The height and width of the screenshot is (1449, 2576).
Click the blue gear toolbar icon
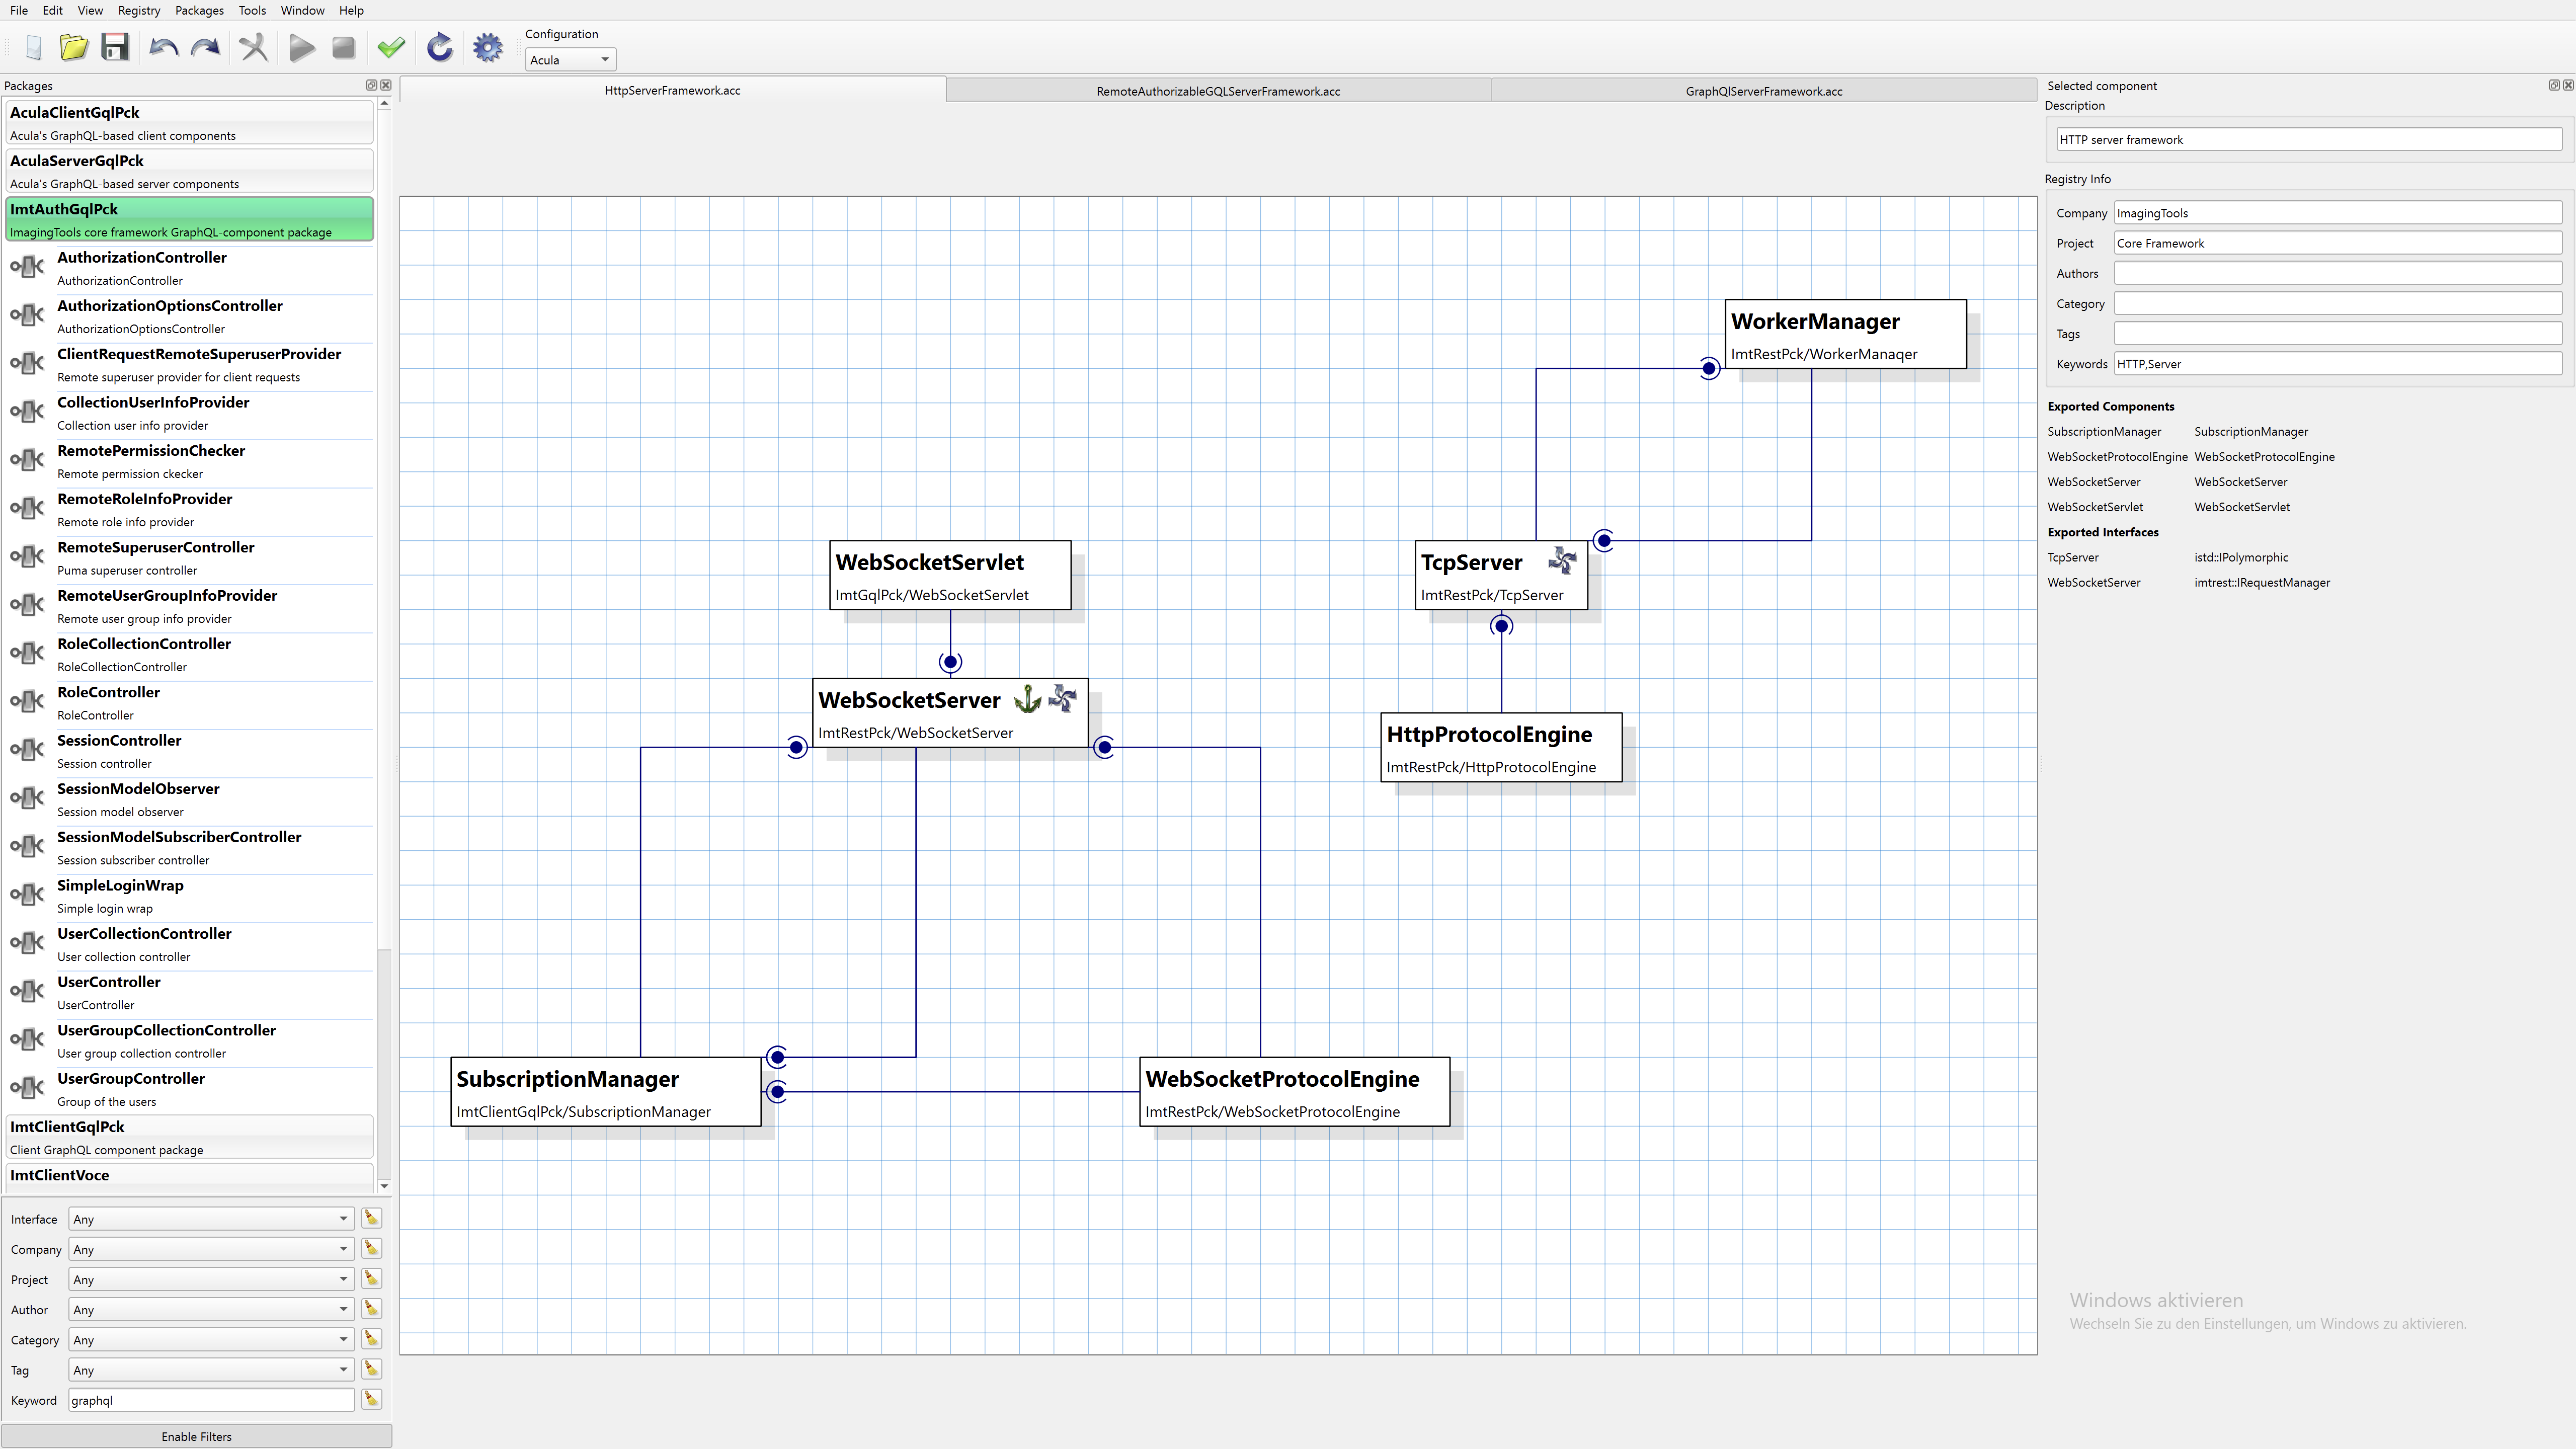coord(487,47)
